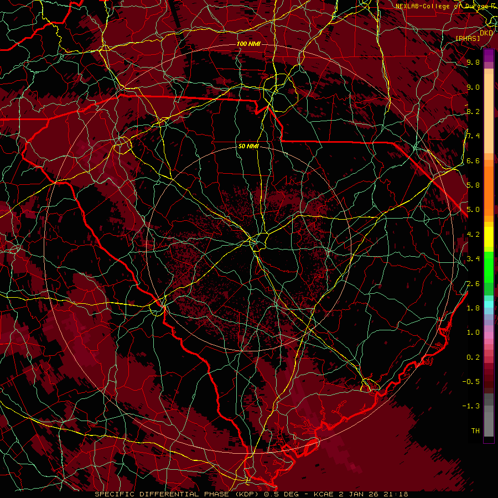This screenshot has height=498, width=498.
Task: Click the 1.0 legend value
Action: (473, 333)
